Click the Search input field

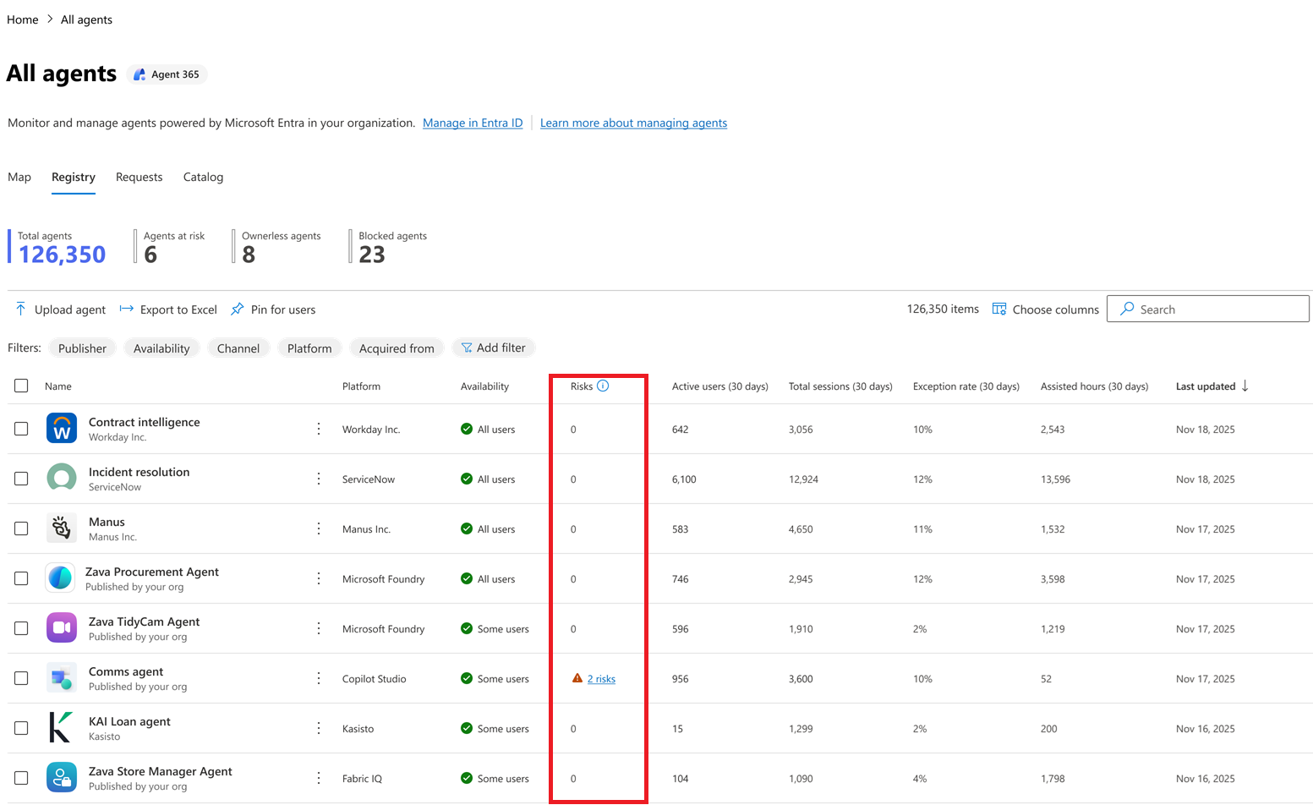(1208, 309)
